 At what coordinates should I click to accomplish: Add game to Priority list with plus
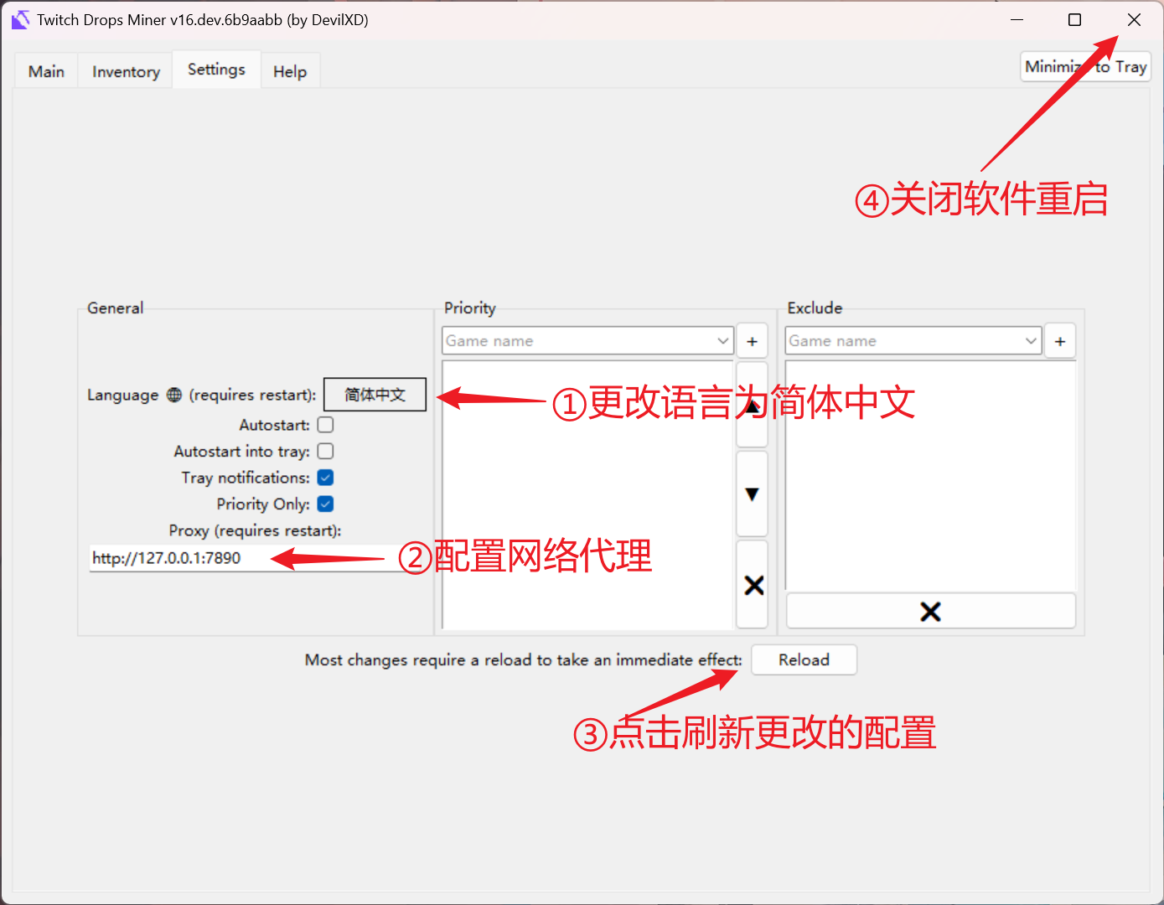click(752, 341)
